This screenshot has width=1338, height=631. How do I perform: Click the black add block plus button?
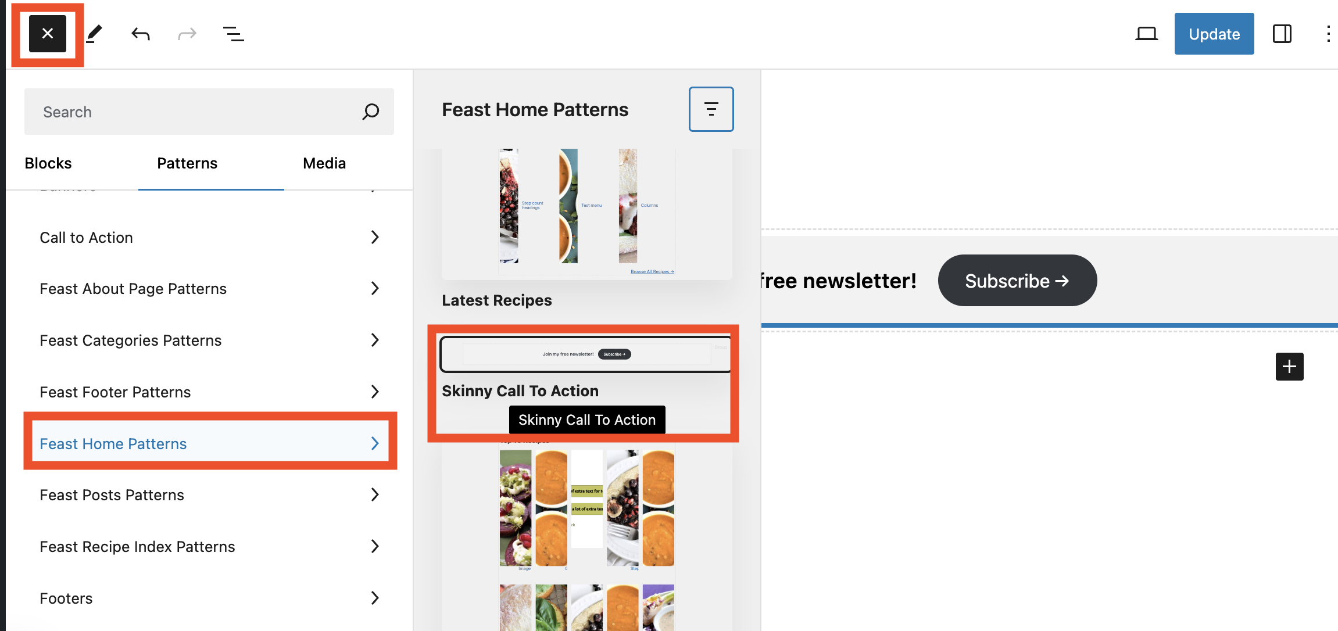1289,367
